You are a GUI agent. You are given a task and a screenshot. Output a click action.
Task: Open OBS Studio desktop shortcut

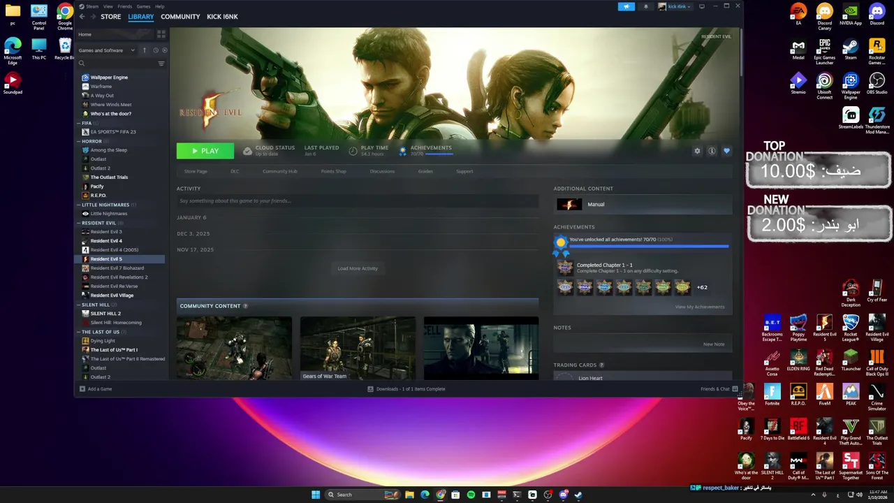click(877, 83)
